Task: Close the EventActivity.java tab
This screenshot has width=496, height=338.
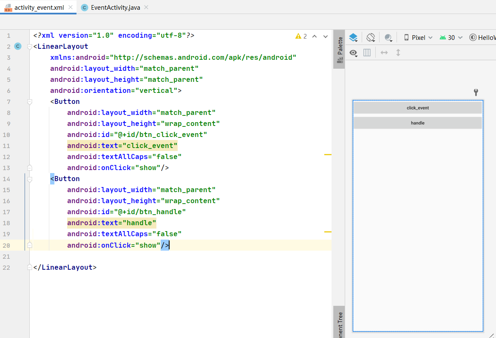Action: coord(146,7)
